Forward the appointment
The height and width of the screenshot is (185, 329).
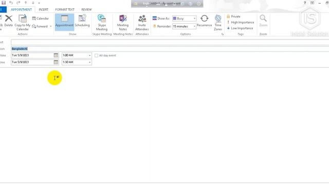pyautogui.click(x=40, y=26)
